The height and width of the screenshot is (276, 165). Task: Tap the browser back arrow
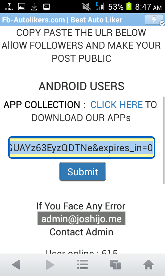click(16, 264)
